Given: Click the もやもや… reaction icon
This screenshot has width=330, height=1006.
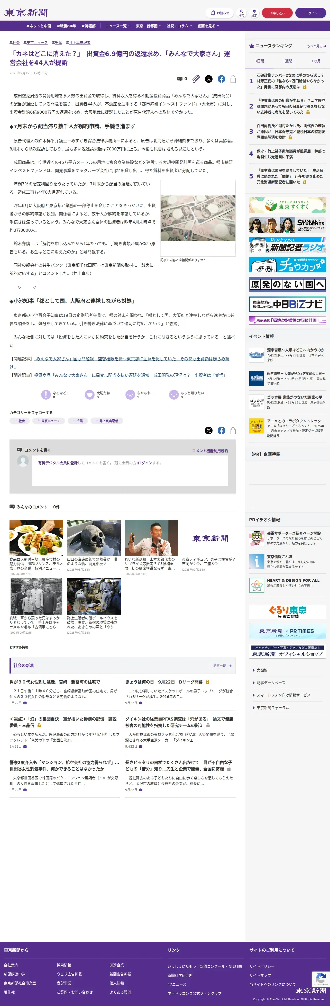Looking at the screenshot, I should click(130, 394).
